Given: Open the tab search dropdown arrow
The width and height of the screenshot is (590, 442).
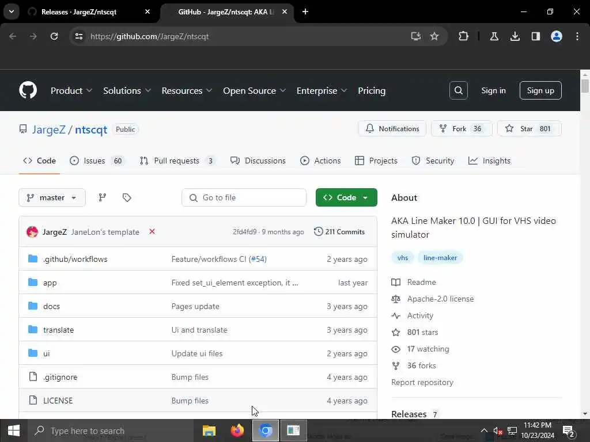Looking at the screenshot, I should 12,12.
